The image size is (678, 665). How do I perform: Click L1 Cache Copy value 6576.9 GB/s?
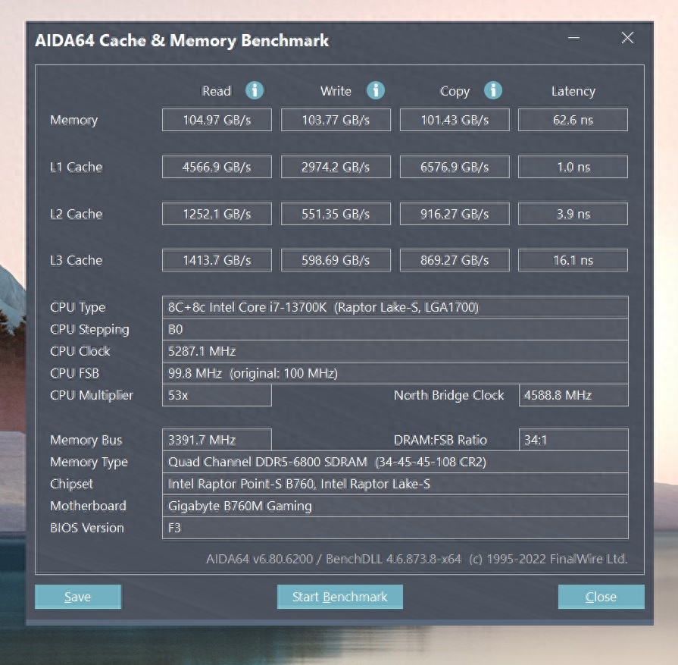click(455, 167)
